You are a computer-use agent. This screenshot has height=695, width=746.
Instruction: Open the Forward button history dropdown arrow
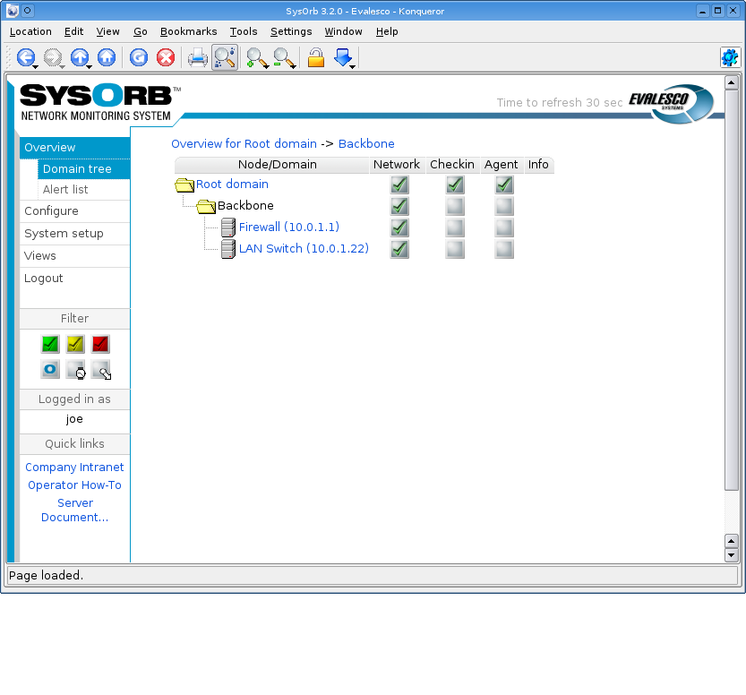[63, 66]
